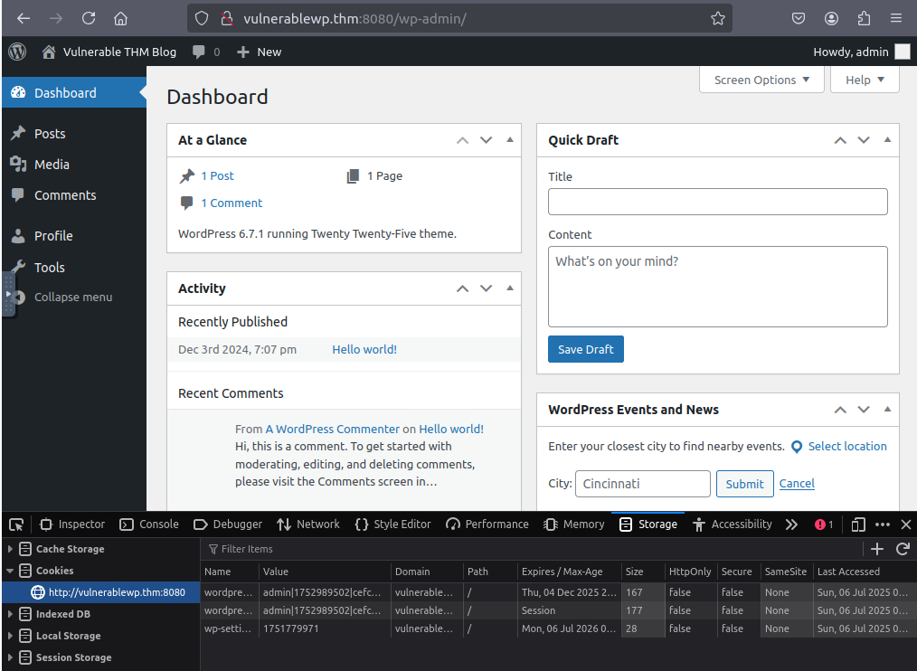This screenshot has width=917, height=671.
Task: Click the Collapse menu arrow icon
Action: (19, 298)
